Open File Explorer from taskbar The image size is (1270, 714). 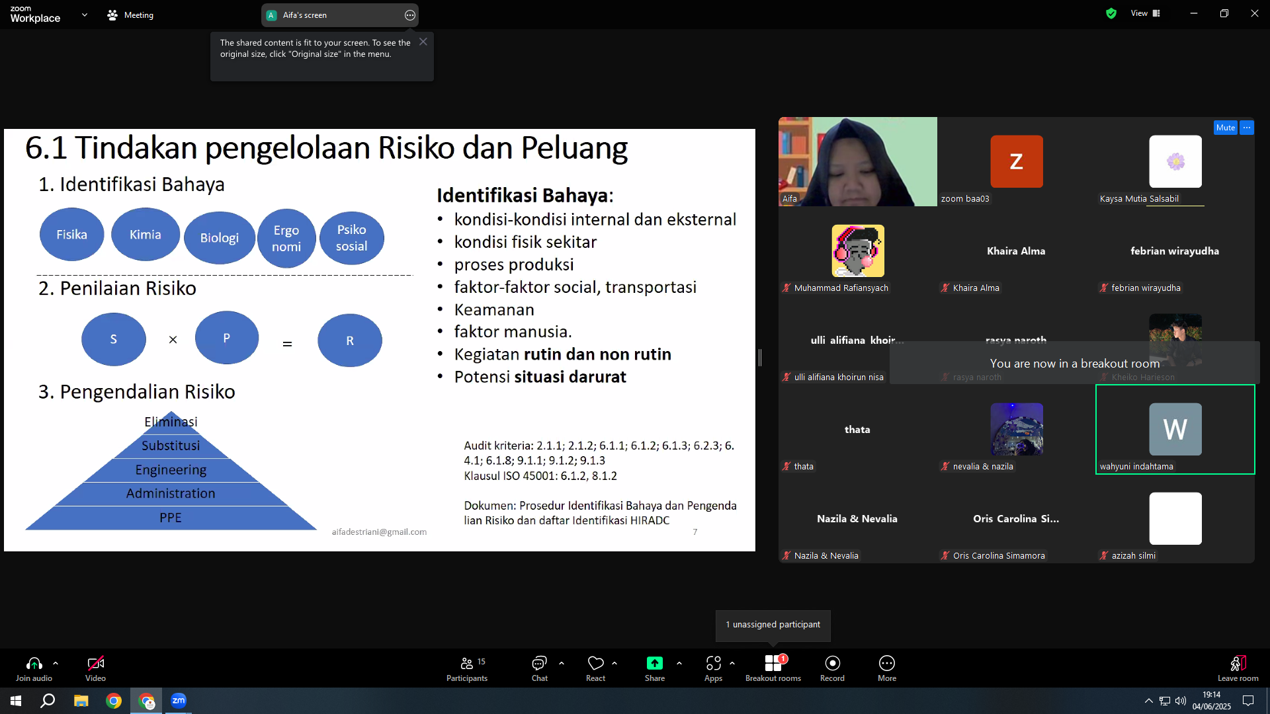coord(81,701)
